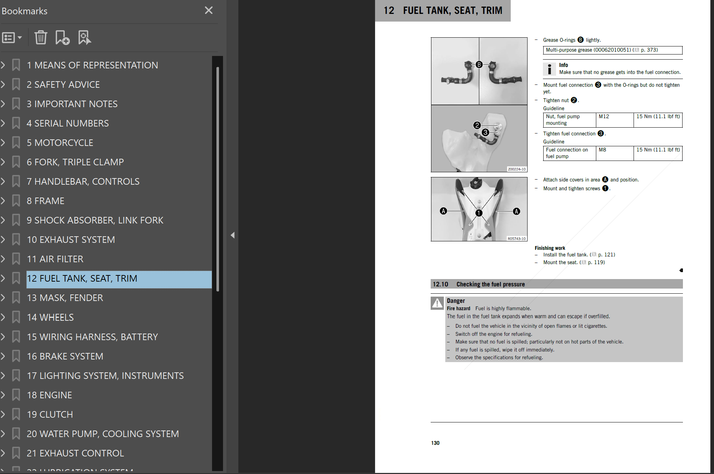The width and height of the screenshot is (714, 474).
Task: Go to bookmark 18 ENGINE
Action: [x=49, y=395]
